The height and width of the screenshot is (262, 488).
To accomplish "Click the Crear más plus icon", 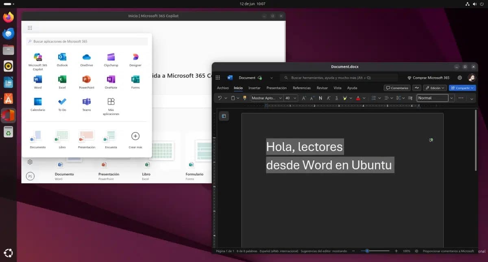I will 135,136.
